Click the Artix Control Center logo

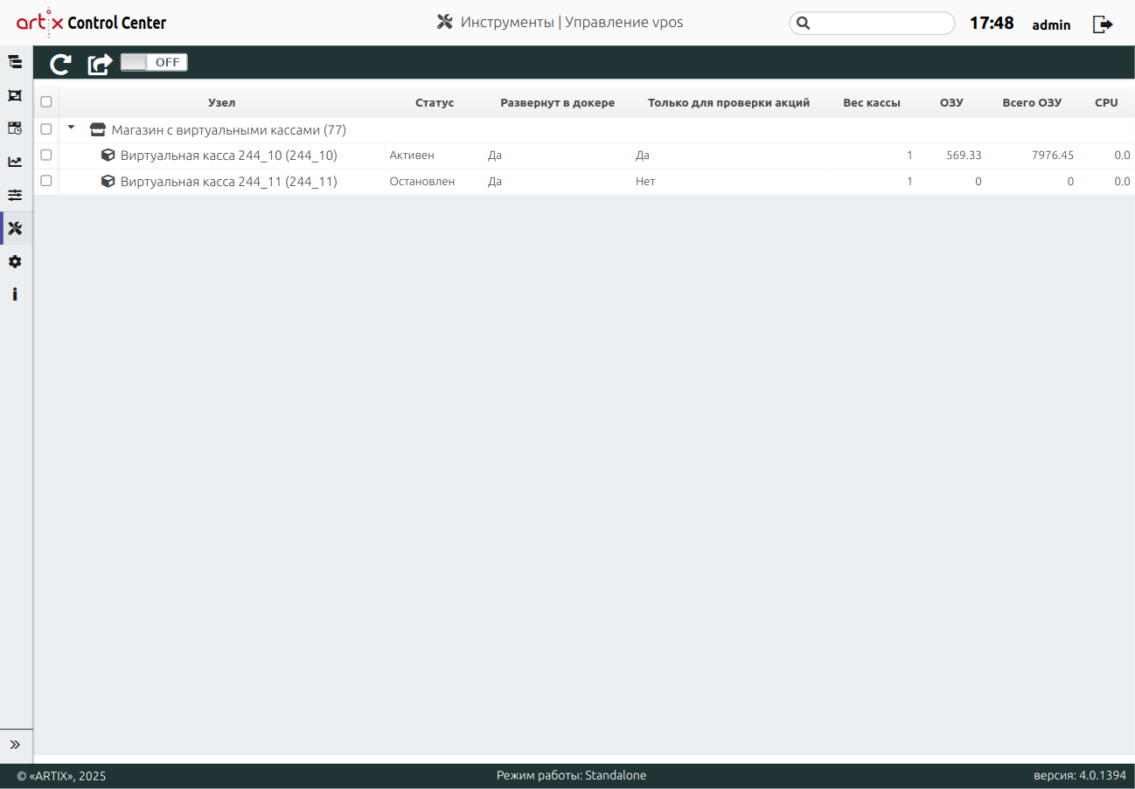click(91, 24)
